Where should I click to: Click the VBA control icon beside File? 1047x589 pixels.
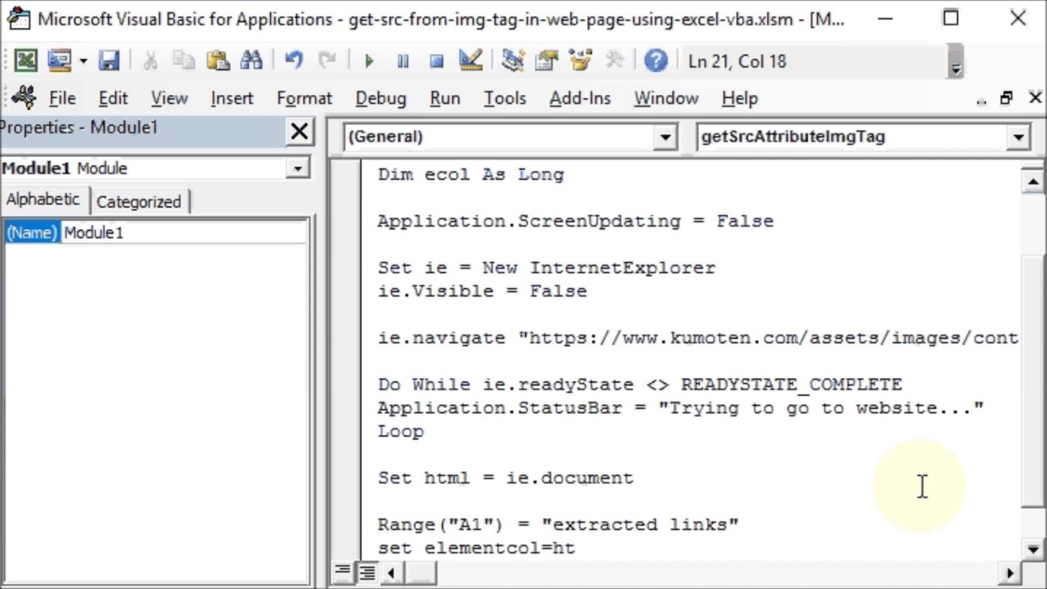tap(23, 97)
